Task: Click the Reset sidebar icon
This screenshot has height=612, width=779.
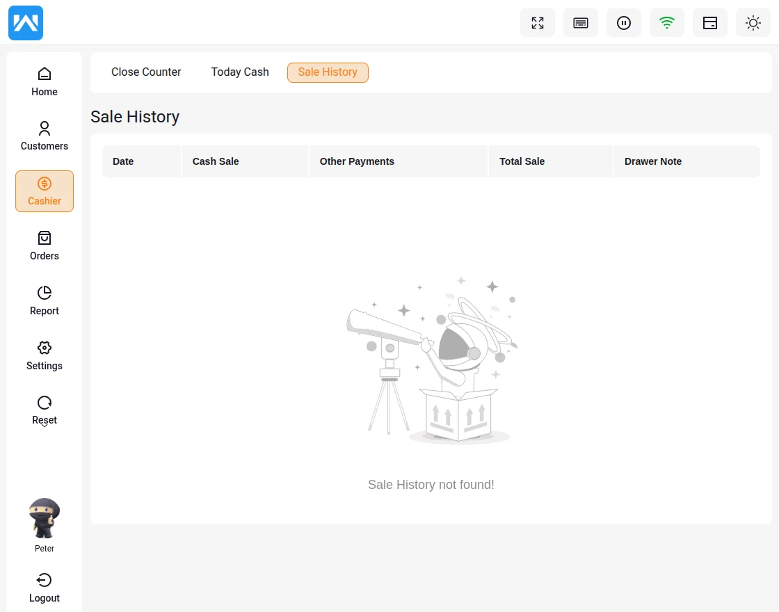Action: pyautogui.click(x=45, y=403)
